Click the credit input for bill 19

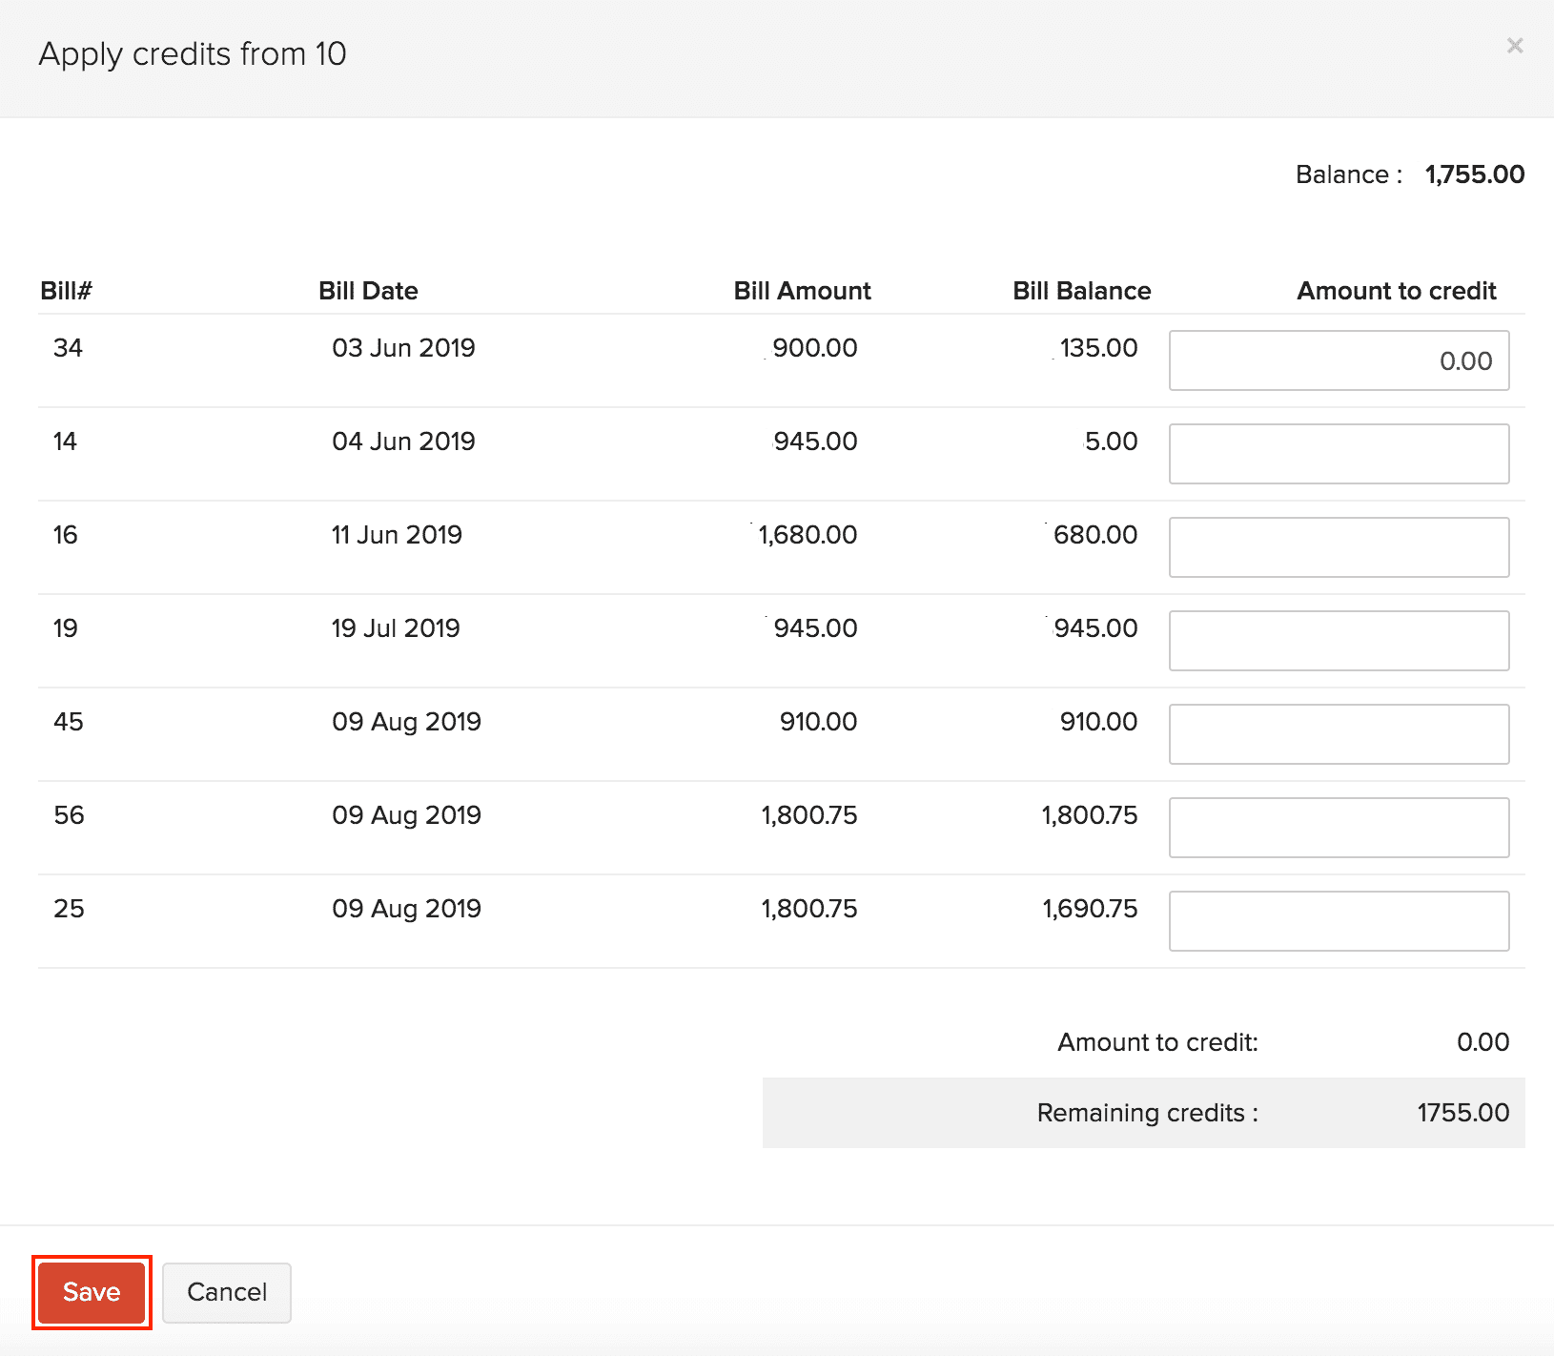click(1339, 640)
